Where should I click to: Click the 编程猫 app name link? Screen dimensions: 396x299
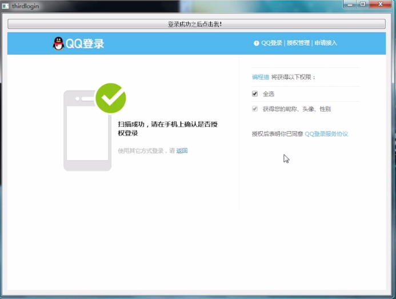click(x=261, y=77)
